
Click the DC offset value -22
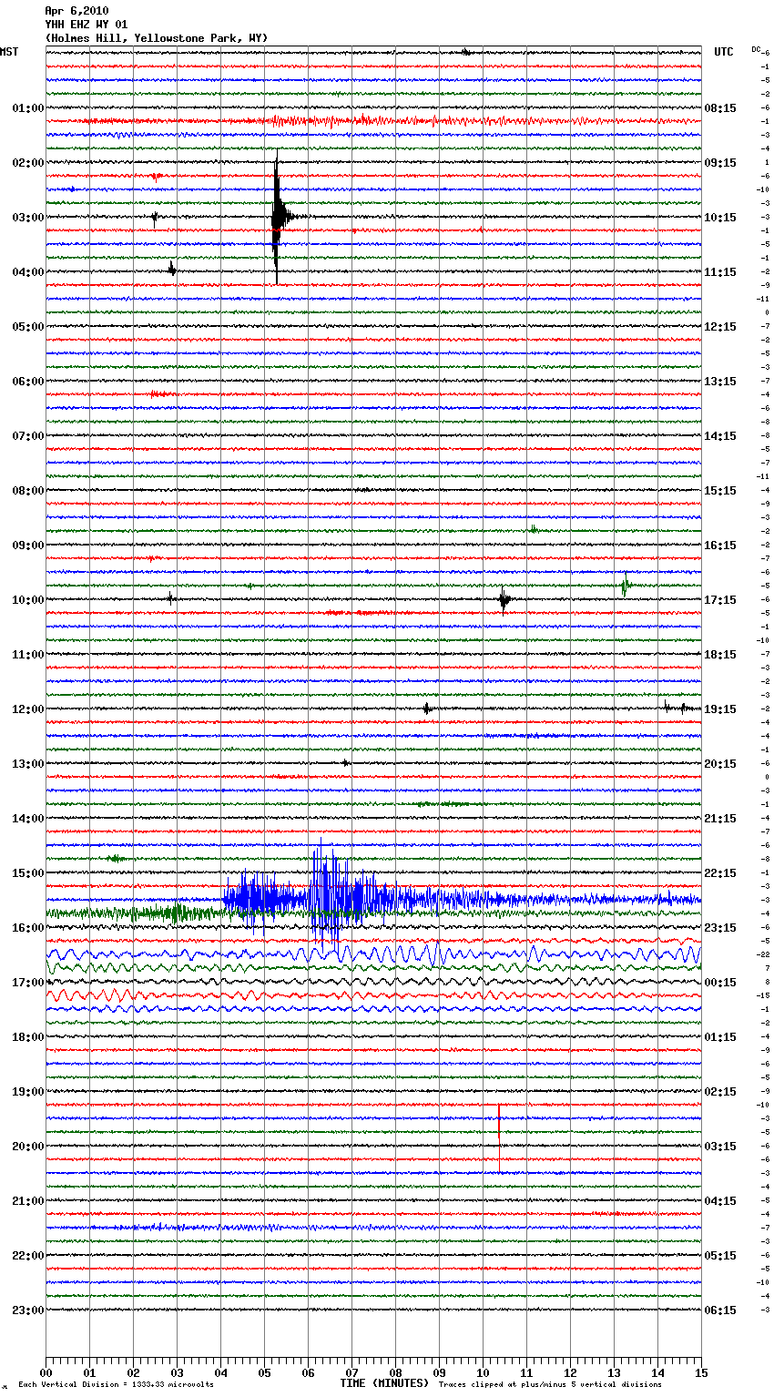tap(763, 954)
